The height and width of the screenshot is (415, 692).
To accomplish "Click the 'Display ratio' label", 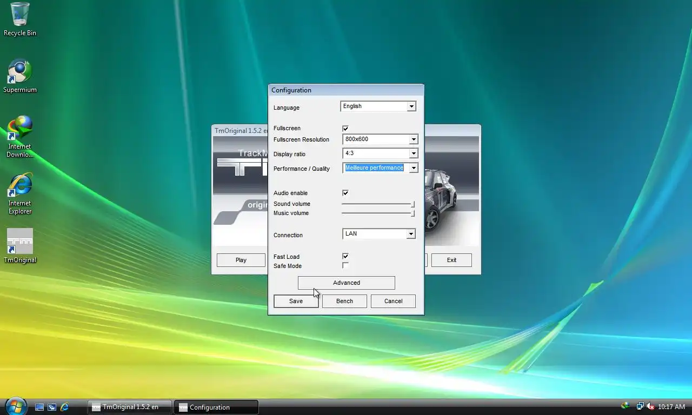I will 290,154.
